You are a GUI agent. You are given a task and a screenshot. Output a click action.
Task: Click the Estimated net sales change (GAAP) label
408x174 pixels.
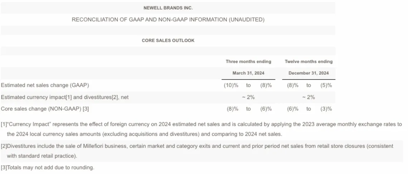pos(45,85)
